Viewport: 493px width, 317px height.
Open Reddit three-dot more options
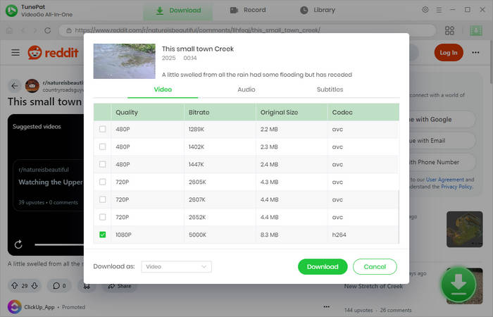pyautogui.click(x=475, y=53)
